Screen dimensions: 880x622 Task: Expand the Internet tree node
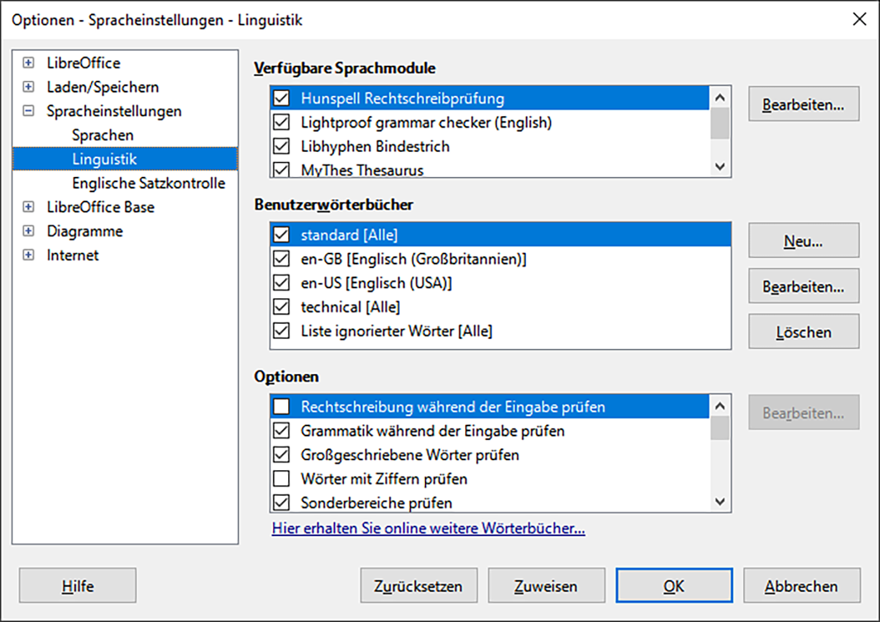click(28, 255)
